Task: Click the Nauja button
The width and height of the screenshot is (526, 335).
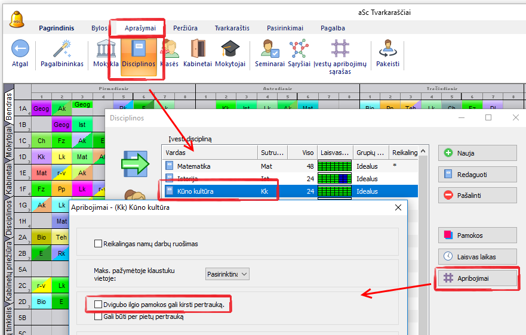Action: 477,153
